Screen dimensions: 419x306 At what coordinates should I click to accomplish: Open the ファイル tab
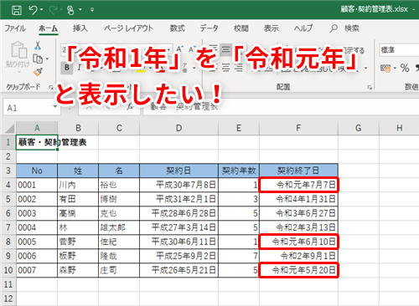(15, 28)
